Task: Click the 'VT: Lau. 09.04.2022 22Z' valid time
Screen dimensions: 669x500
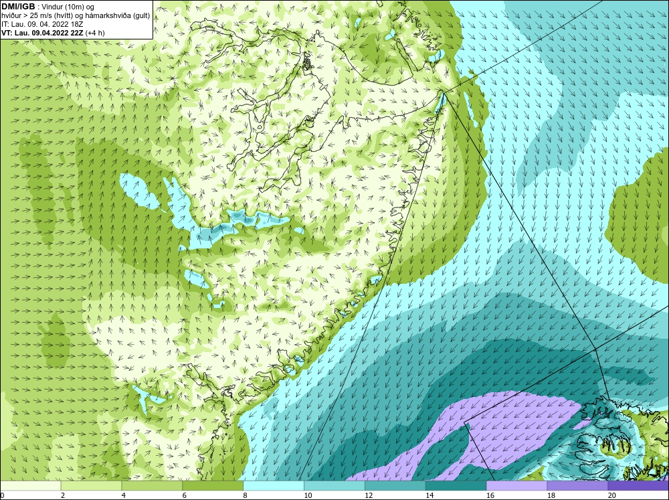Action: (43, 33)
